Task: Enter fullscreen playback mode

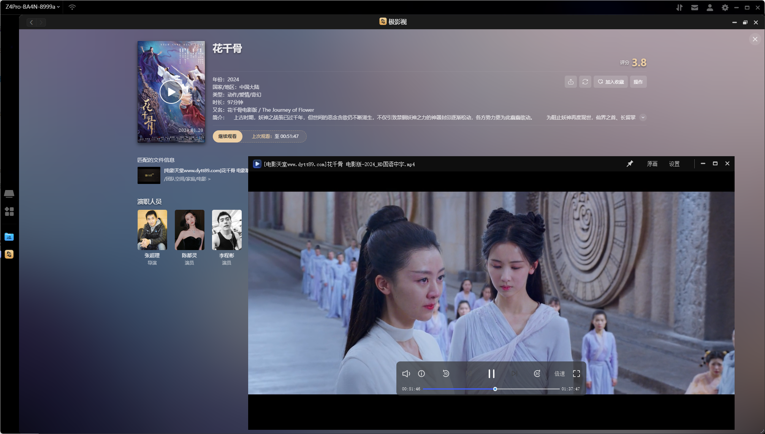Action: 576,374
